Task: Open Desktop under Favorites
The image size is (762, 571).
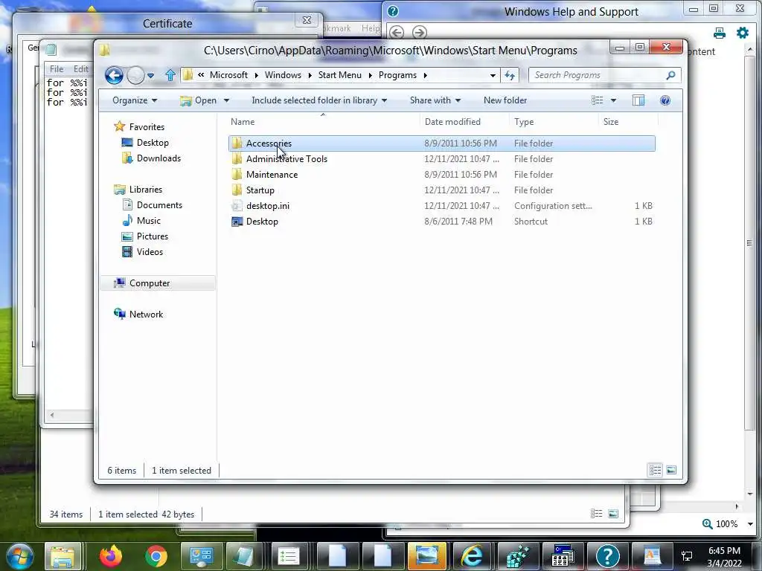Action: (x=153, y=143)
